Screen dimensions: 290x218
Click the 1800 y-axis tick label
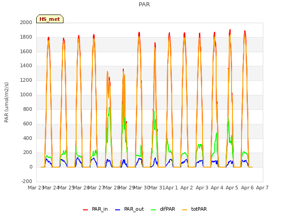(x=26, y=37)
